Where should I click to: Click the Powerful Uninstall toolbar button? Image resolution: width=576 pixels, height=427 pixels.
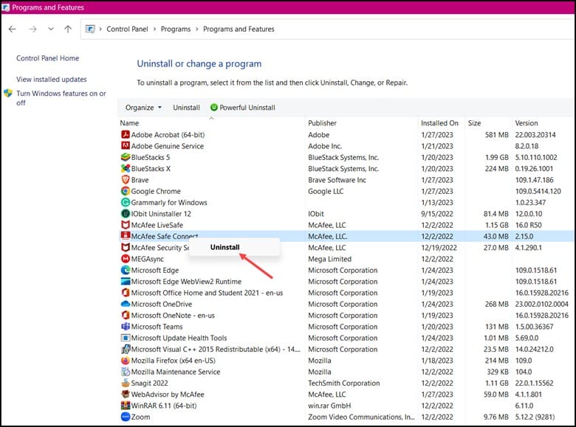(242, 108)
